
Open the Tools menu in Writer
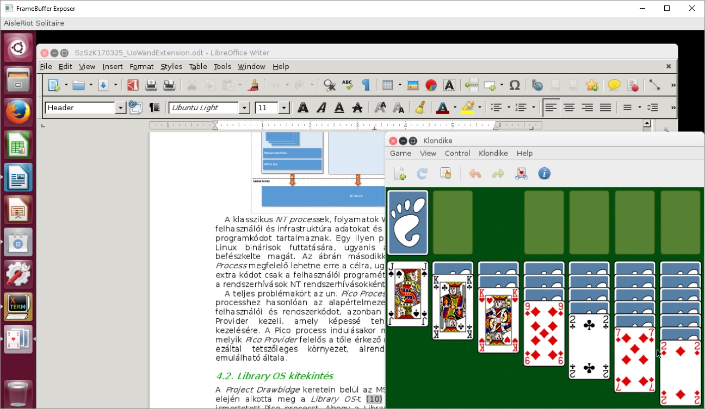coord(222,66)
